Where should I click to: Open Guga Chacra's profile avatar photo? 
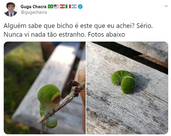click(10, 9)
